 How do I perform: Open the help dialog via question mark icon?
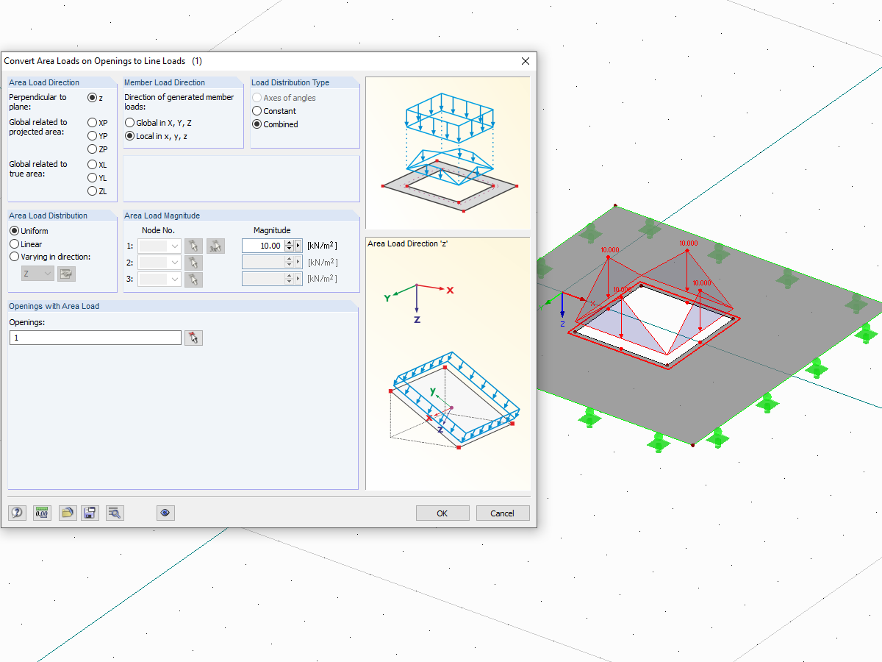coord(16,513)
